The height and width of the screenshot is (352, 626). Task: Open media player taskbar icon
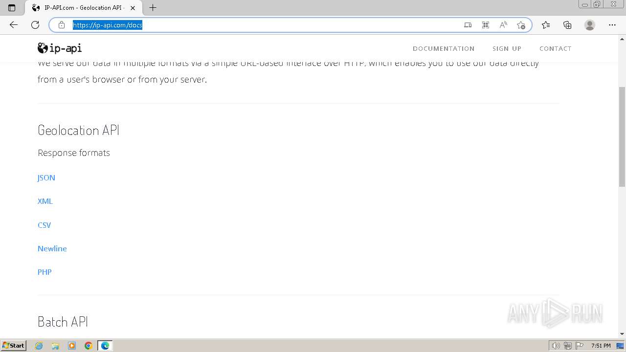point(72,346)
